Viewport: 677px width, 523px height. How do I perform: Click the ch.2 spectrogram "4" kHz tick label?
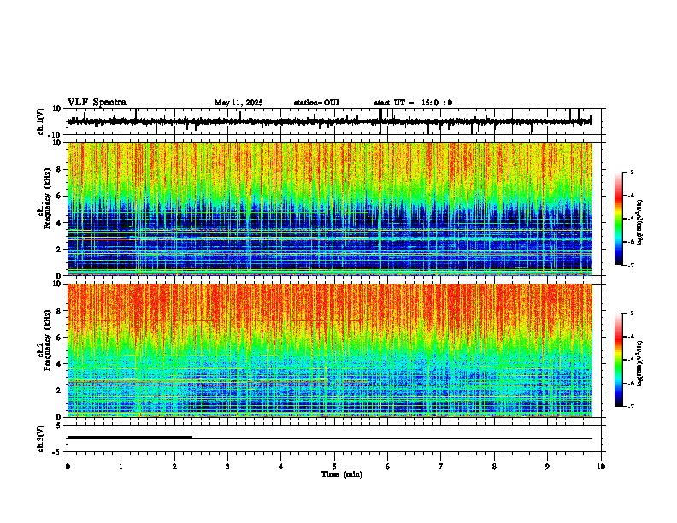coord(60,364)
